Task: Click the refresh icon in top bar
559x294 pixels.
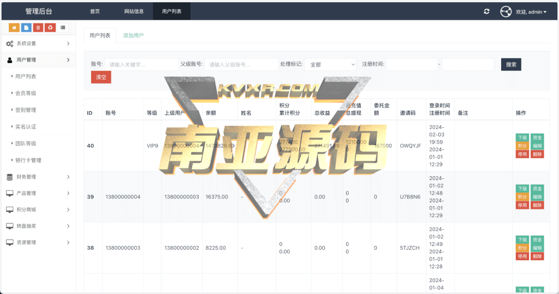Action: point(486,11)
